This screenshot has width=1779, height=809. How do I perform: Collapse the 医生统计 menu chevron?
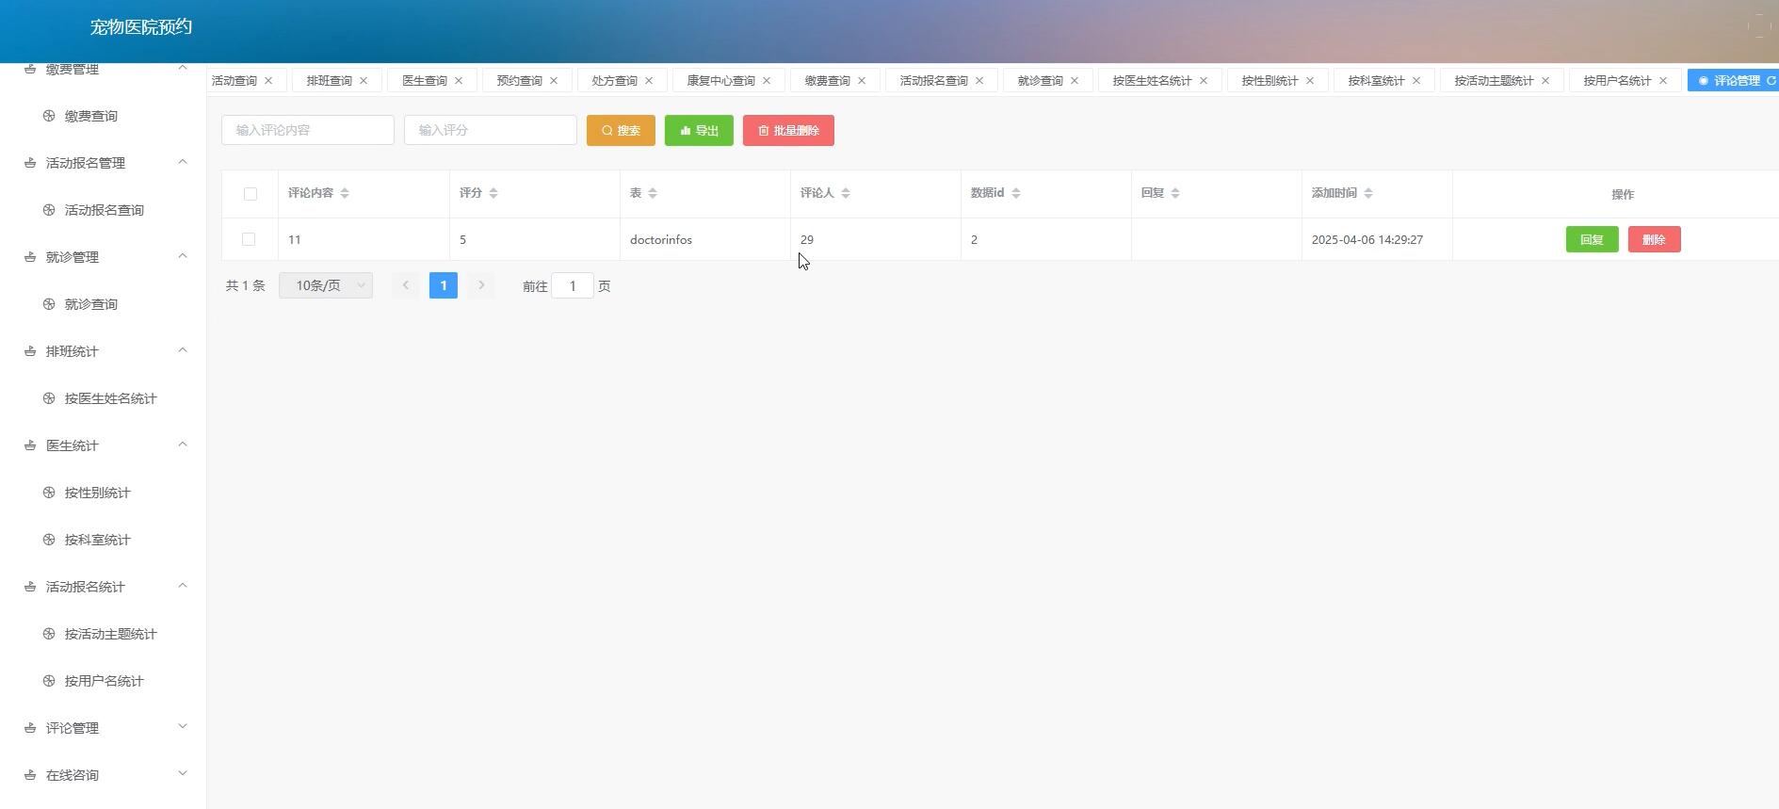pos(183,444)
